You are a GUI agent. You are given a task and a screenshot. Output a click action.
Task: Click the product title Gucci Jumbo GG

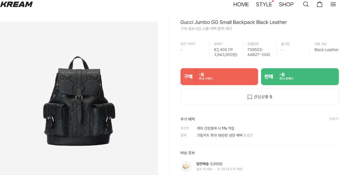tap(234, 22)
